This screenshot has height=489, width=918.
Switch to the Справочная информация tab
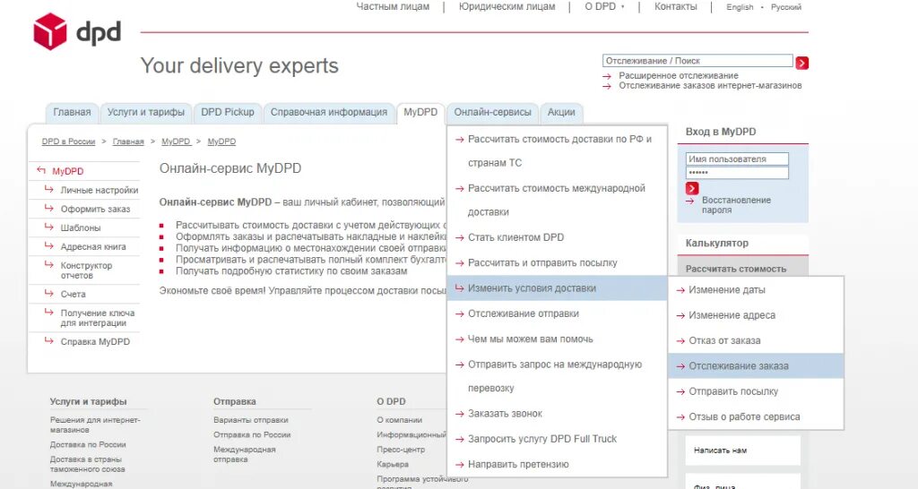point(329,112)
